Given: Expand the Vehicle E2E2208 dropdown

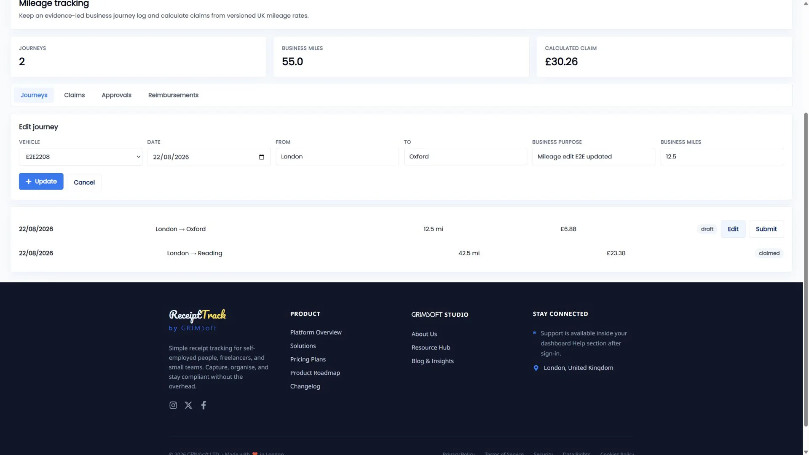Looking at the screenshot, I should tap(80, 157).
